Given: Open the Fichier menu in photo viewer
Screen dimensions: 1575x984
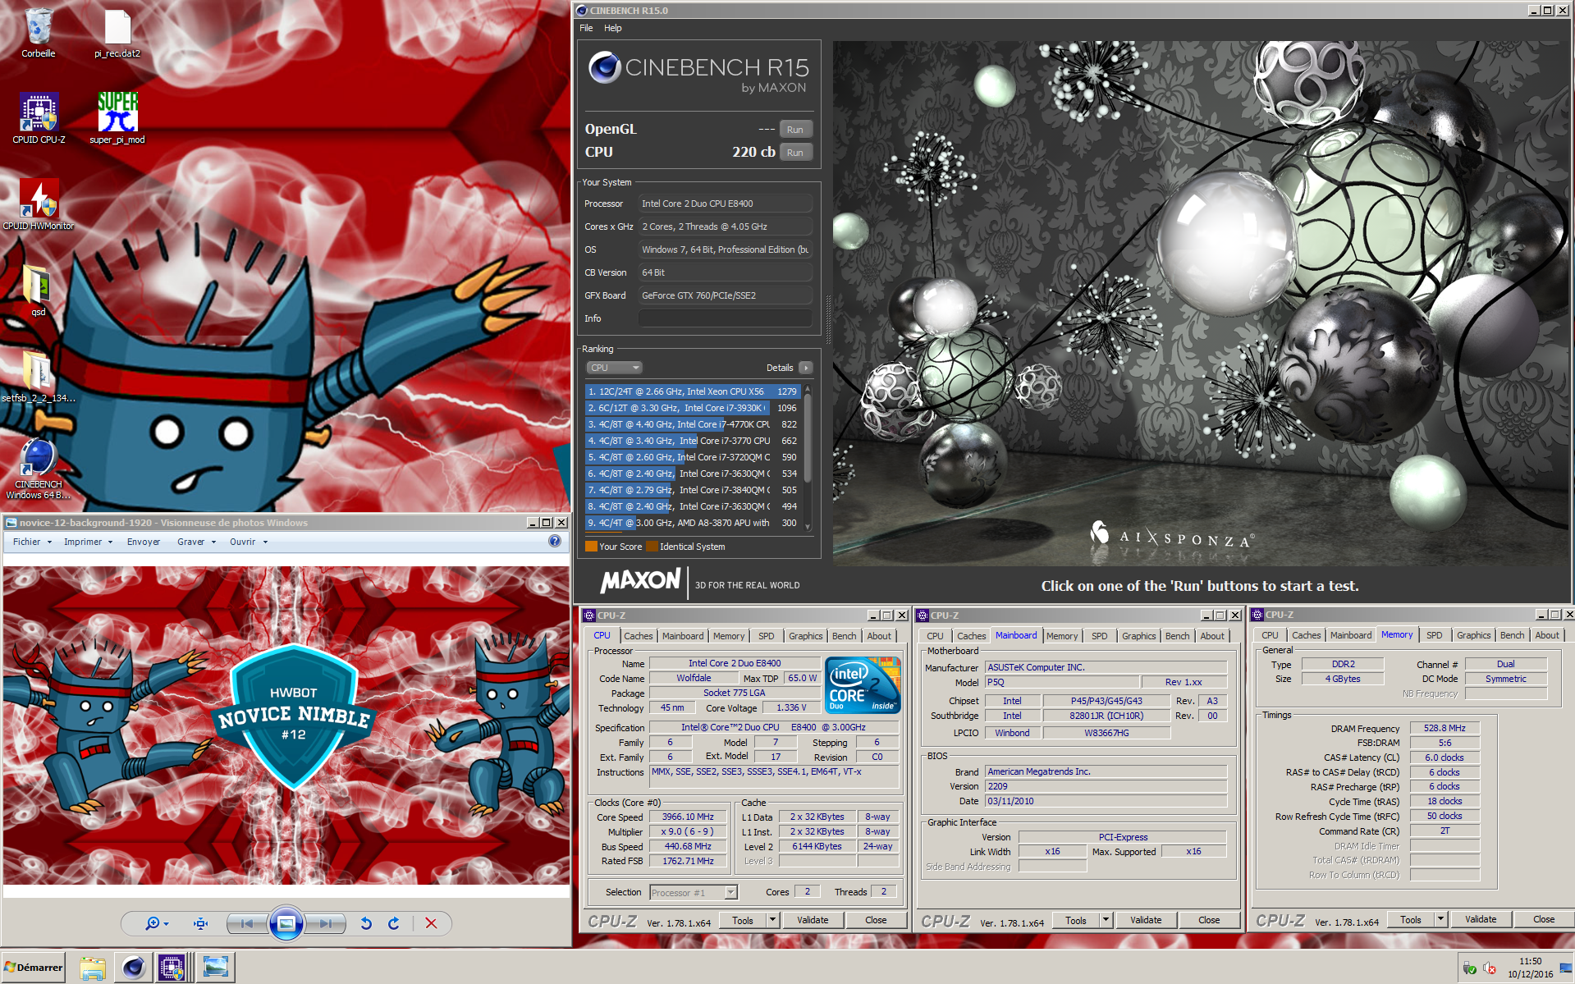Looking at the screenshot, I should (32, 542).
